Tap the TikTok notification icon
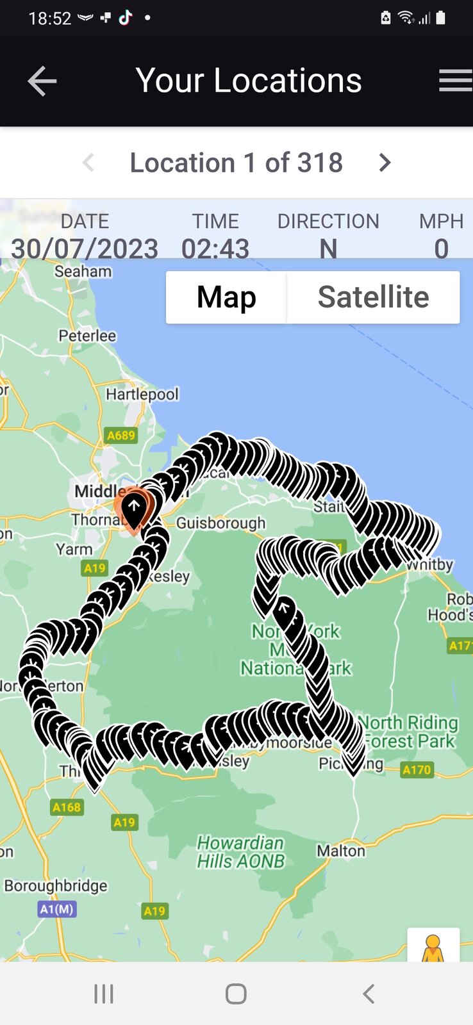 point(125,18)
